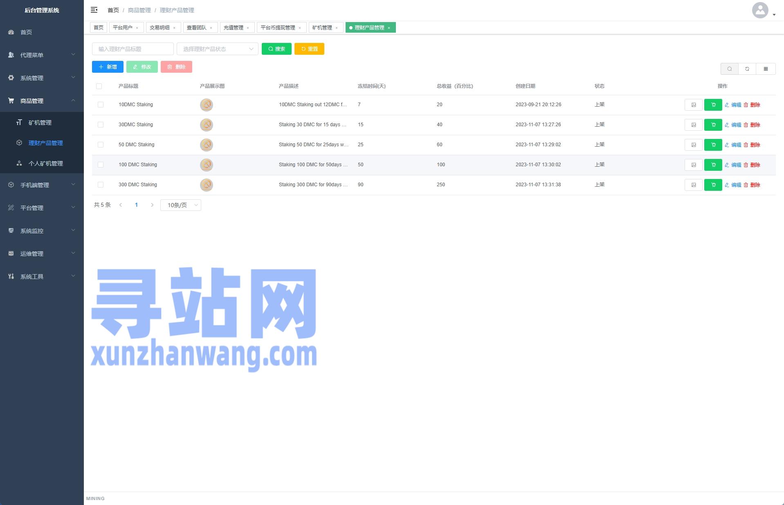This screenshot has width=784, height=505.
Task: Check the 30DMC Staking row checkbox
Action: (101, 125)
